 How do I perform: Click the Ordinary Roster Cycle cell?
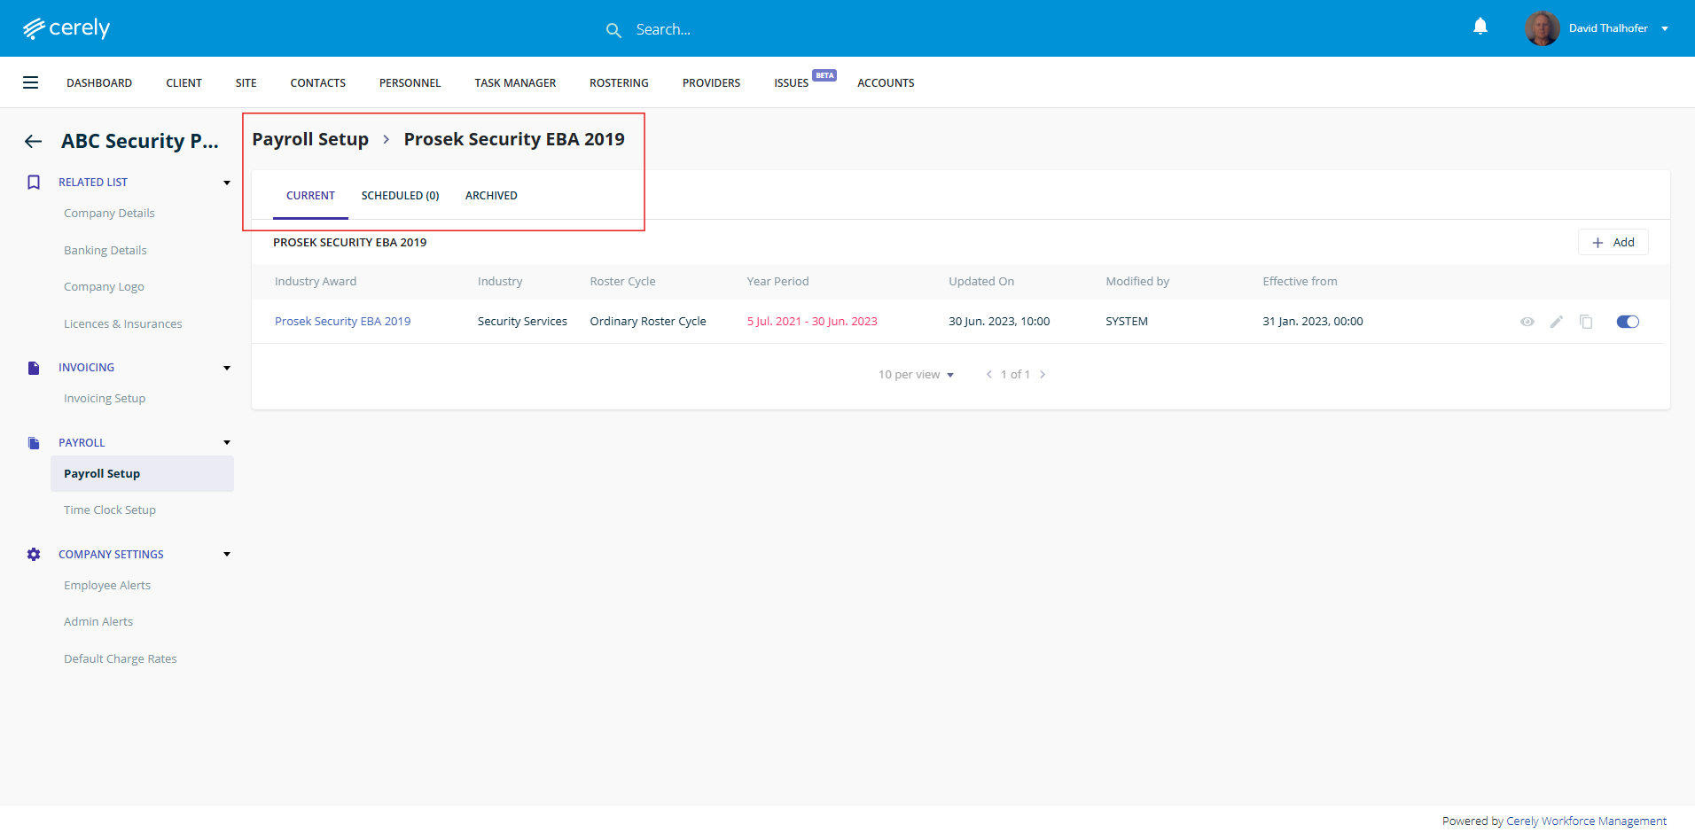(x=648, y=322)
